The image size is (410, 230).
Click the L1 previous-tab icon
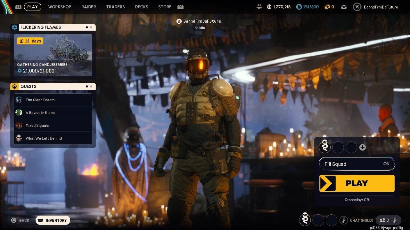coord(18,7)
